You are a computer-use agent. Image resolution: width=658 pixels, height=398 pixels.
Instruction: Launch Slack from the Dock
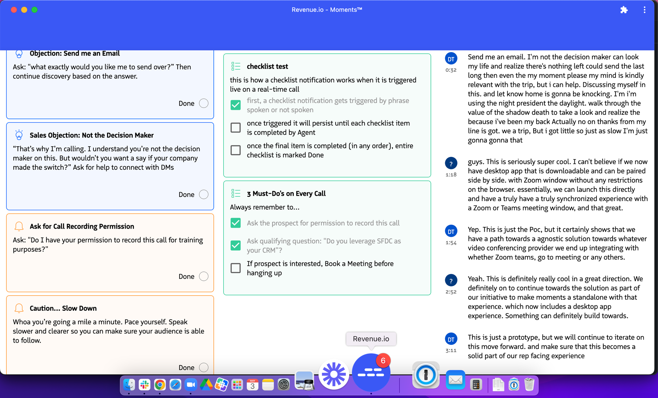(144, 385)
